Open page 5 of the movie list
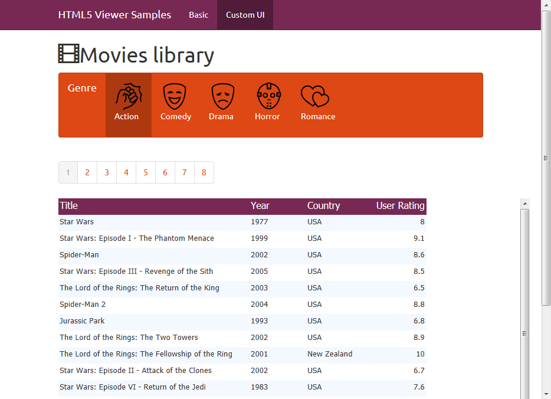The image size is (551, 399). (145, 172)
